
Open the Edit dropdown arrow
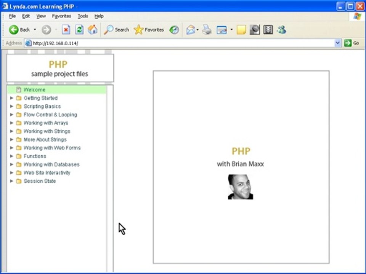pos(231,30)
